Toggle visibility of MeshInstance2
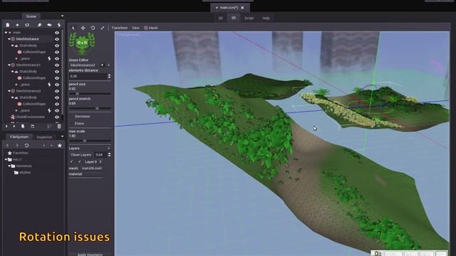 coord(57,91)
